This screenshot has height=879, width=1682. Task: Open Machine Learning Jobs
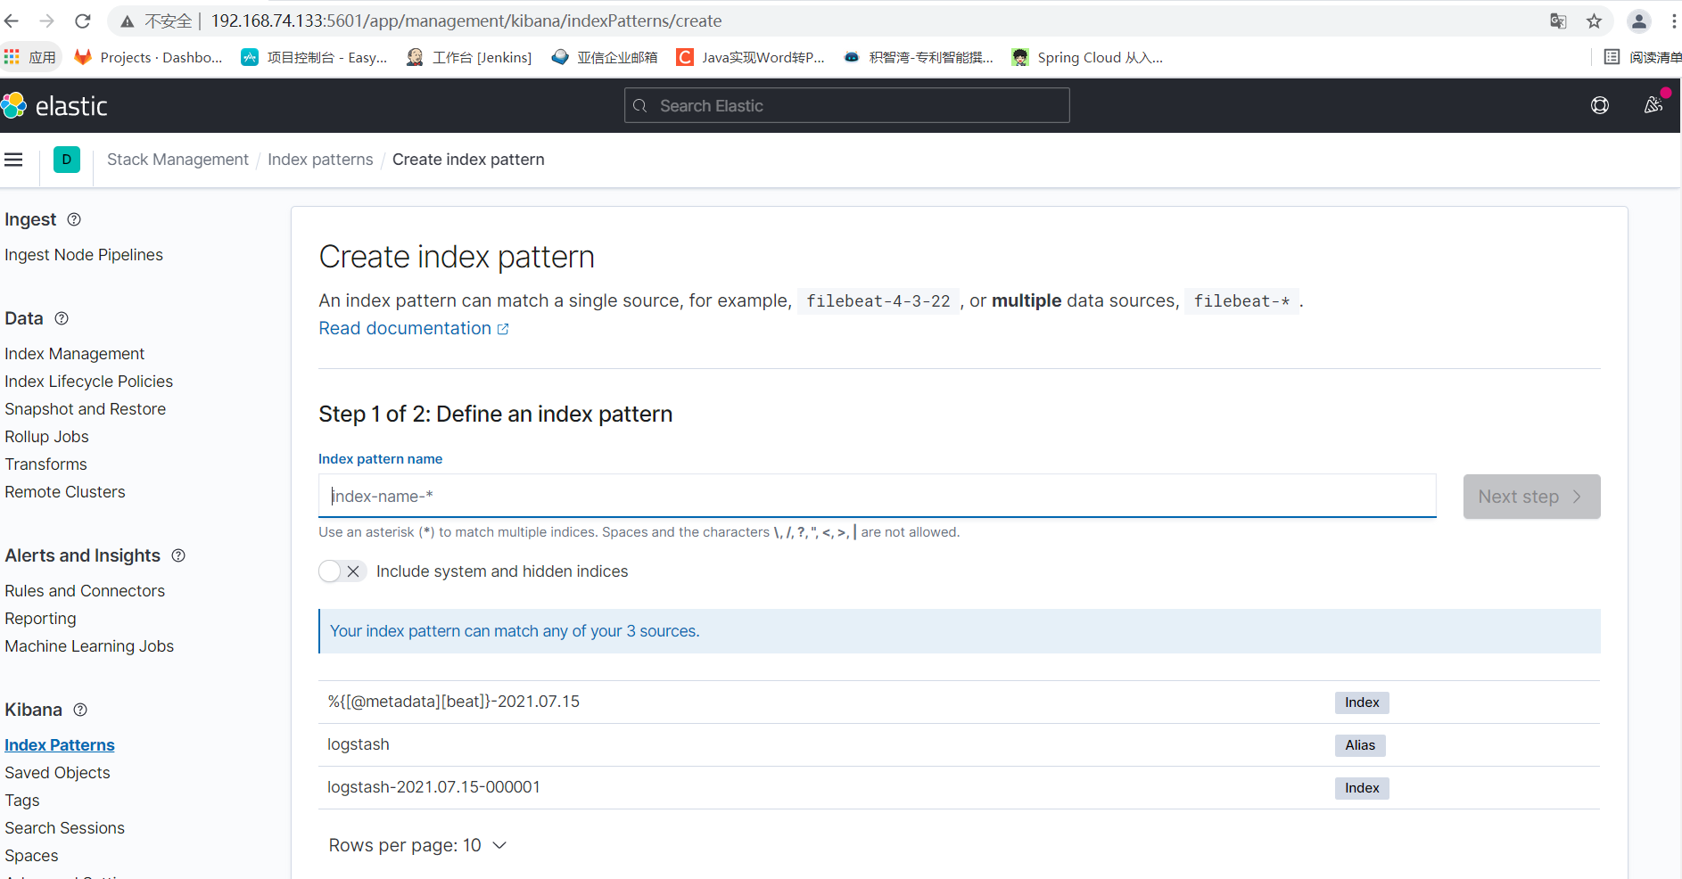(89, 646)
